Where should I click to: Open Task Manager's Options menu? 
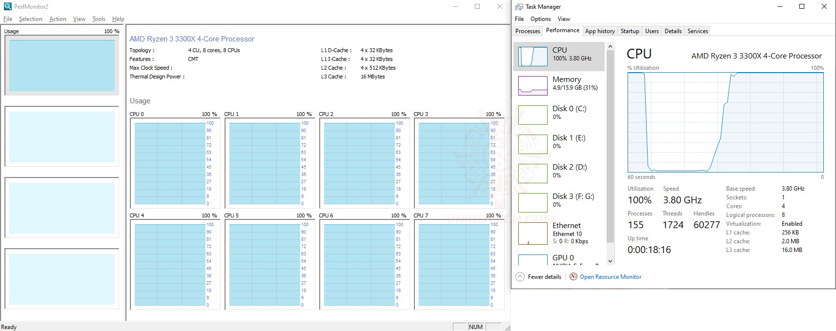[541, 19]
